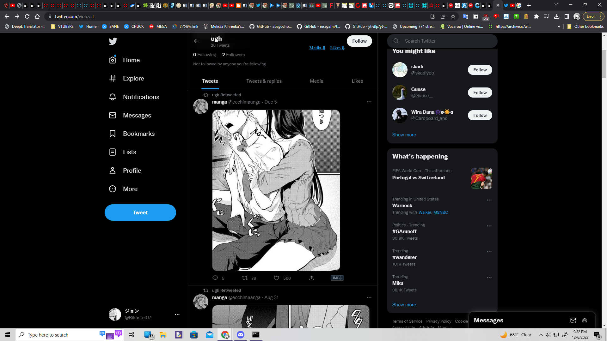This screenshot has height=341, width=607.
Task: Retweet the Dec 5 manga tweet
Action: pyautogui.click(x=245, y=278)
